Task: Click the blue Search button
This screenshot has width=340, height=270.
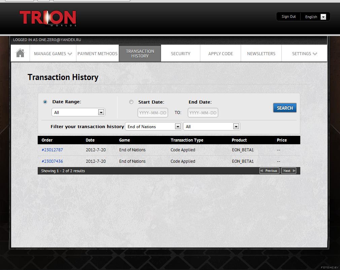Action: pyautogui.click(x=285, y=108)
